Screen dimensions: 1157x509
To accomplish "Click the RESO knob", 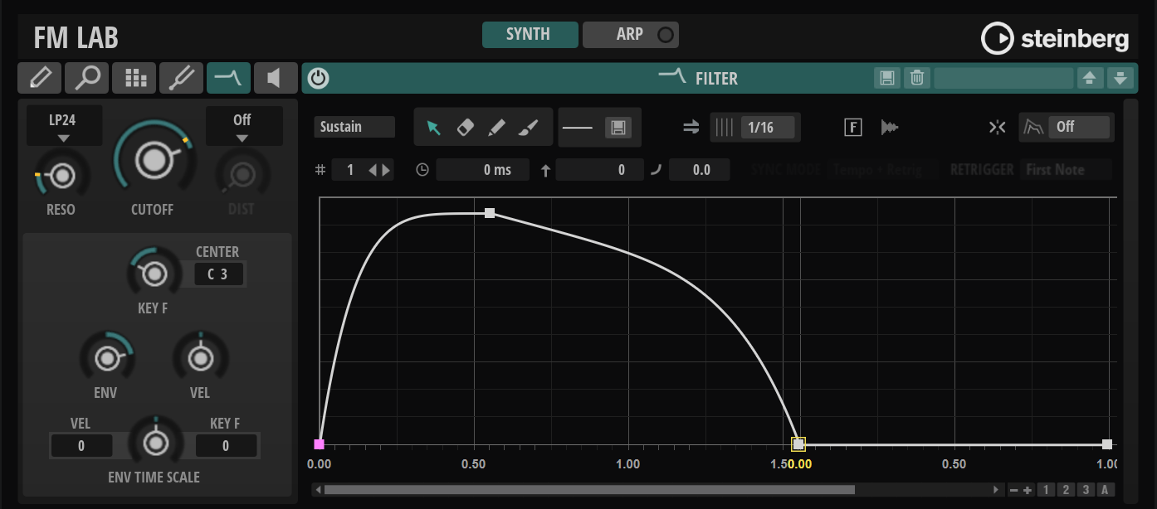I will click(x=61, y=175).
